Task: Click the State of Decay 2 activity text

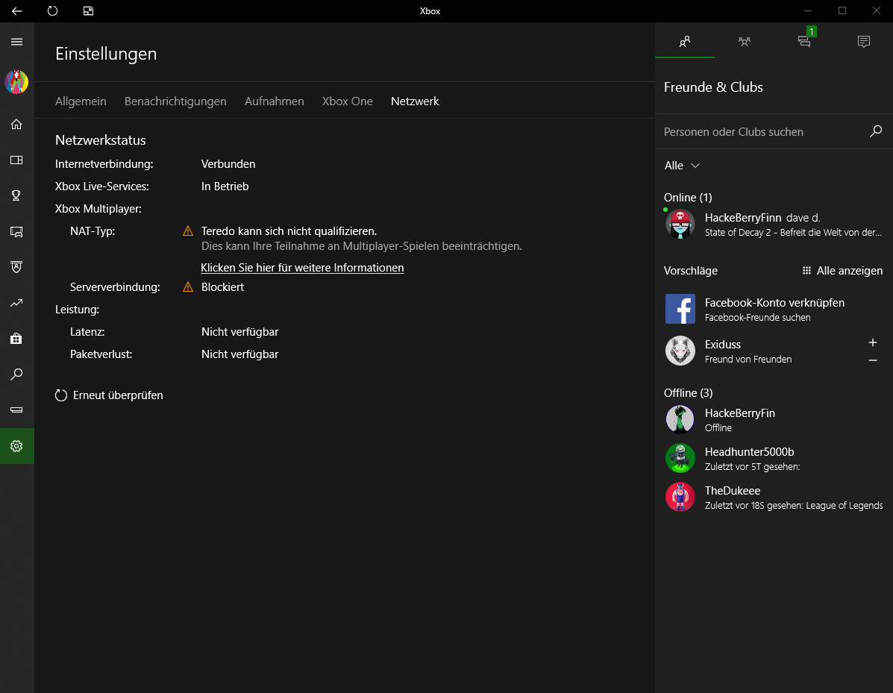Action: (x=793, y=232)
